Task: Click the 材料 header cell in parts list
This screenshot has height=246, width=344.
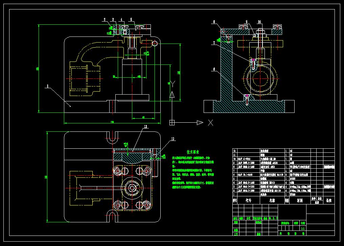Action: click(300, 200)
